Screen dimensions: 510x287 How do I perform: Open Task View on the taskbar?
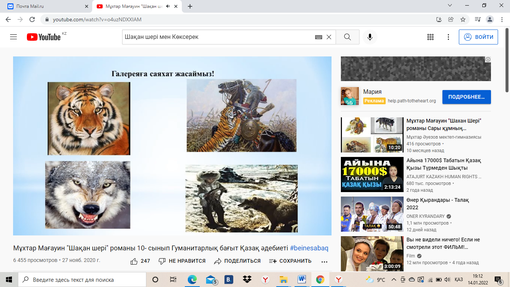pos(173,280)
